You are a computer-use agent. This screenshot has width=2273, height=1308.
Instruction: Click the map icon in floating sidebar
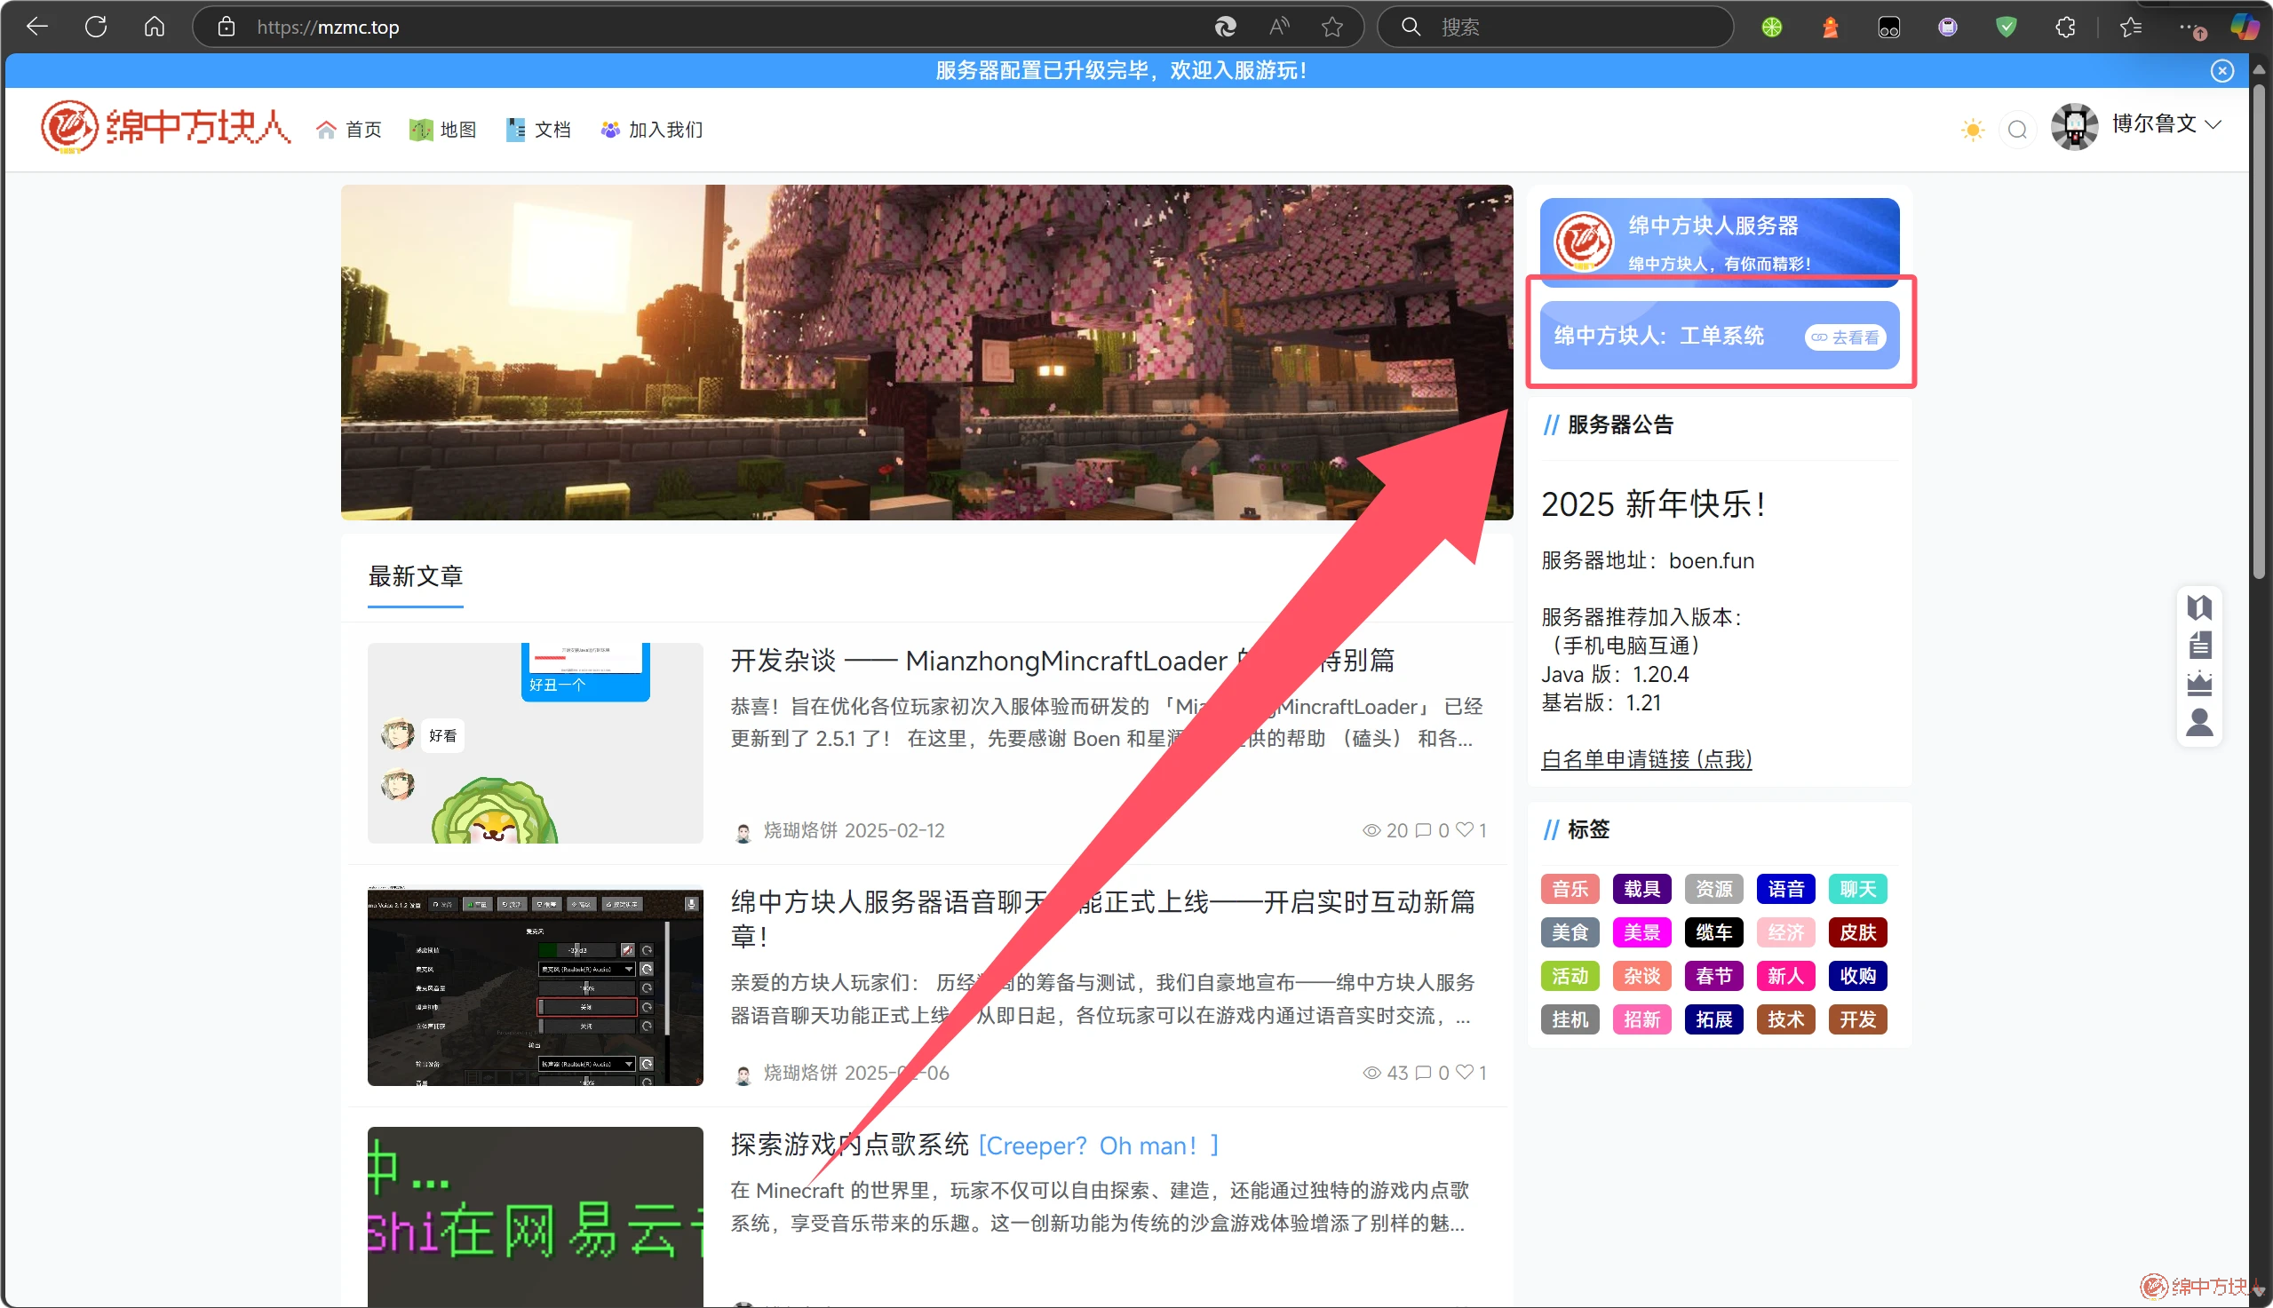click(2198, 608)
